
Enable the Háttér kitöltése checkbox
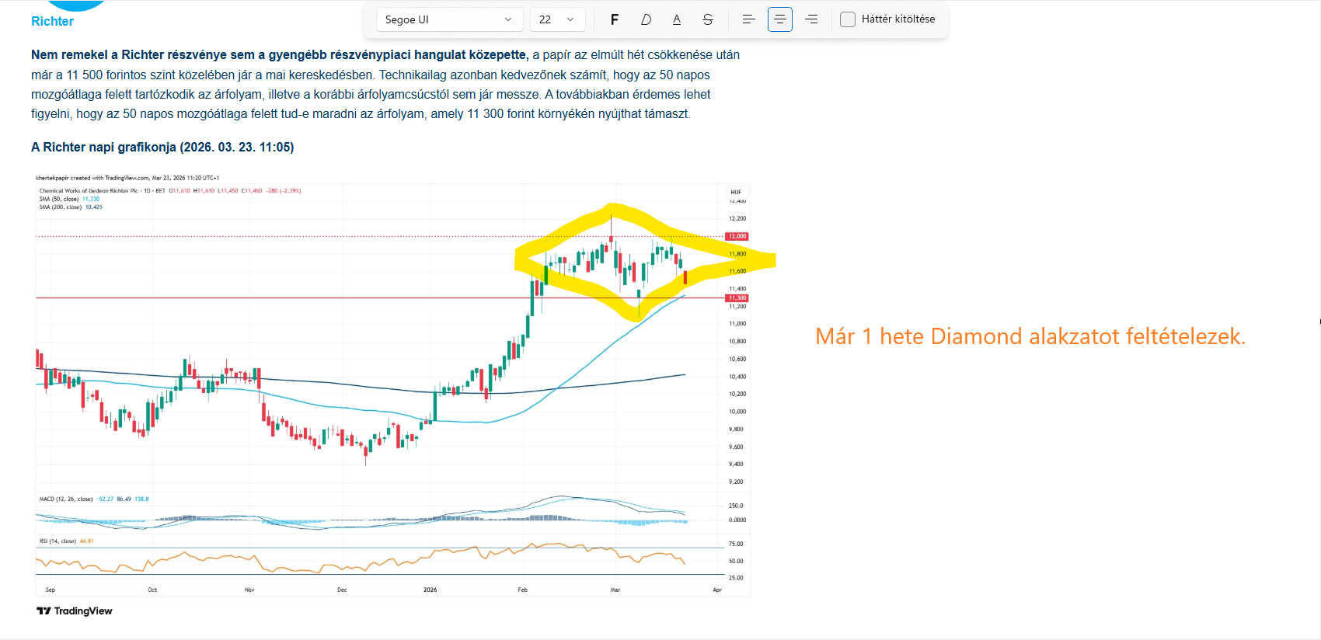pos(848,19)
